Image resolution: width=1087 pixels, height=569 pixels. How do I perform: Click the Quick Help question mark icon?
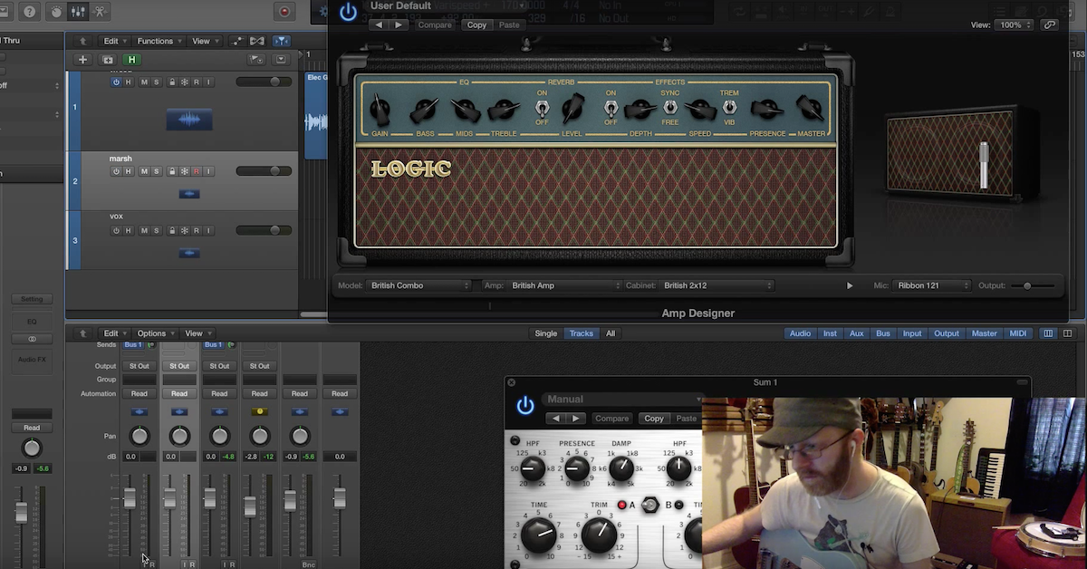coord(30,12)
